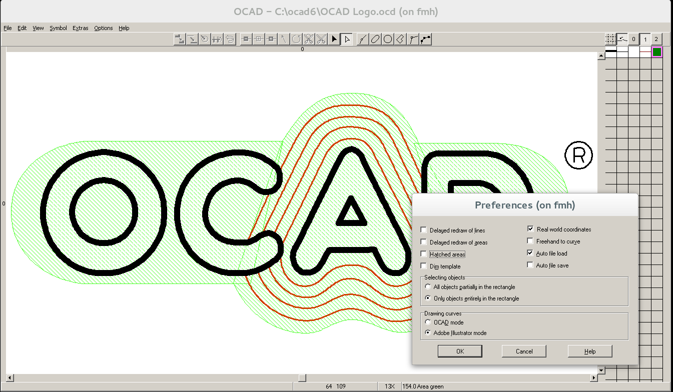673x392 pixels.
Task: Click the '64 109' coordinates in status bar
Action: (x=336, y=386)
